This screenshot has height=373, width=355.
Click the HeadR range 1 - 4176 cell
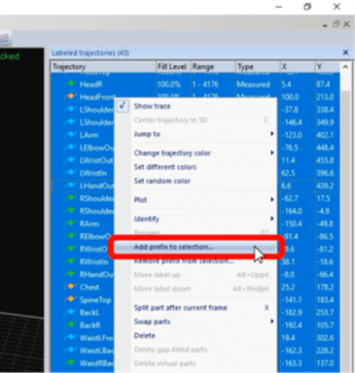(x=205, y=84)
